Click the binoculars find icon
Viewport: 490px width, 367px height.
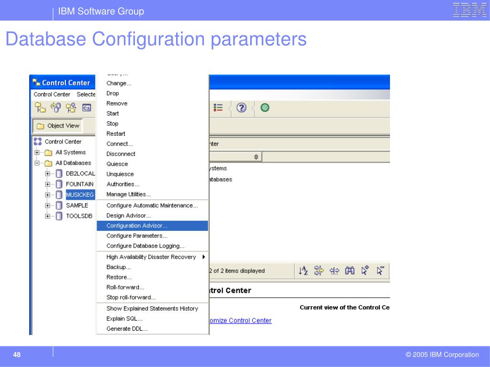350,270
